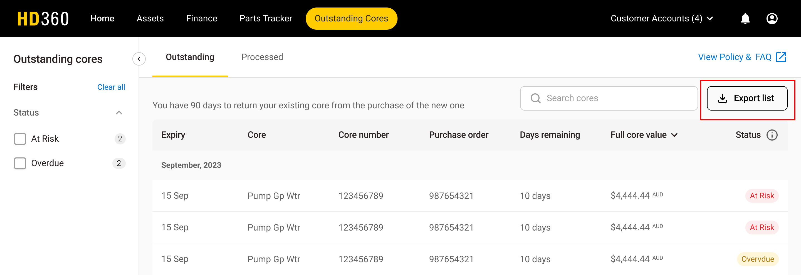
Task: Sort by Full core value using its chevron
Action: coord(675,135)
